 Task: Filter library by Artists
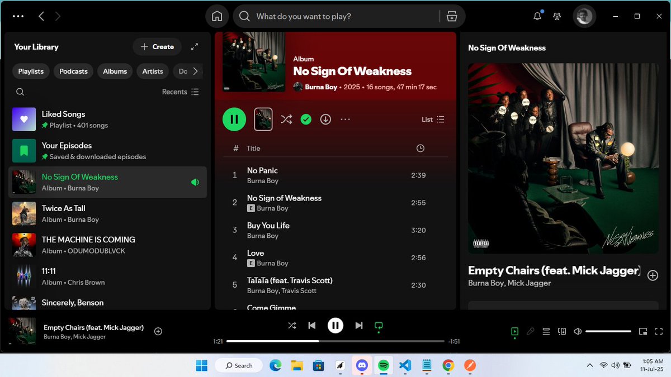153,71
